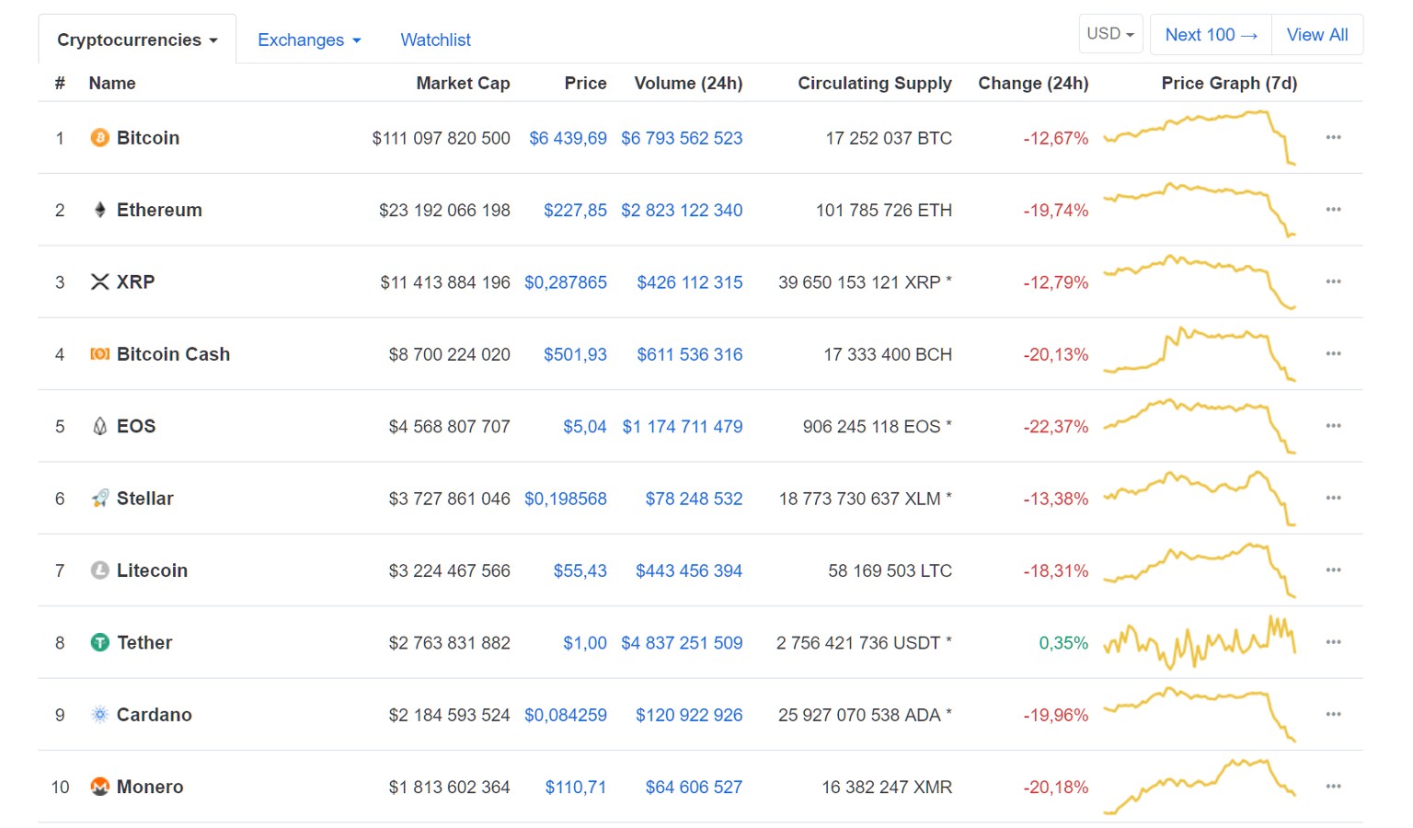Click the Monero logo icon
Screen dimensions: 1413x828
(x=99, y=787)
